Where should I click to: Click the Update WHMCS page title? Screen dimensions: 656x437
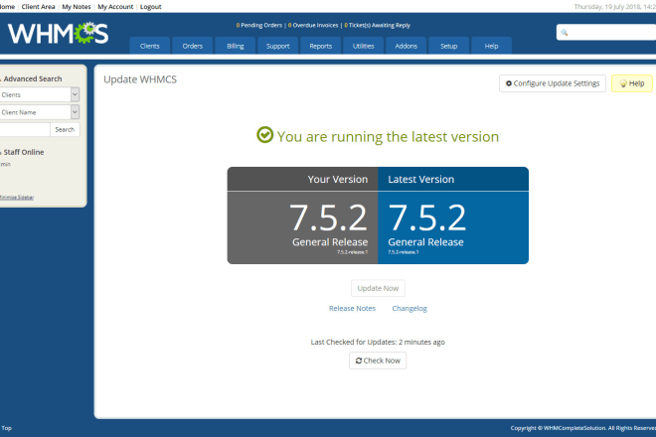[x=140, y=79]
